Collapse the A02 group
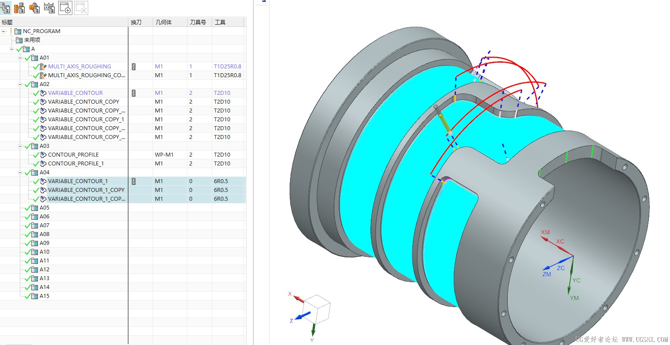 point(20,84)
